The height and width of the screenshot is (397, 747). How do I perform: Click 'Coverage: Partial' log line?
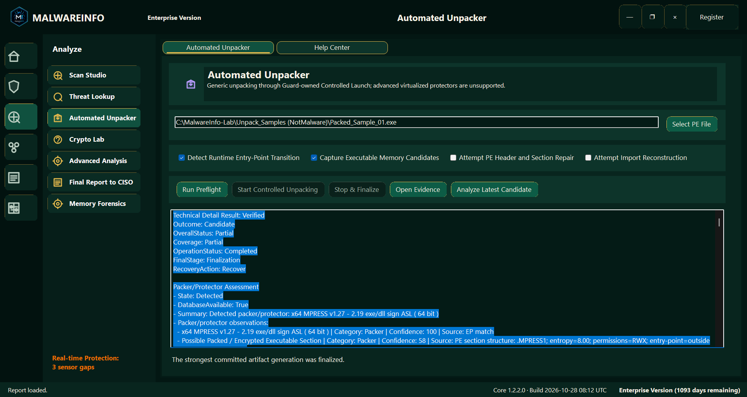pos(198,242)
